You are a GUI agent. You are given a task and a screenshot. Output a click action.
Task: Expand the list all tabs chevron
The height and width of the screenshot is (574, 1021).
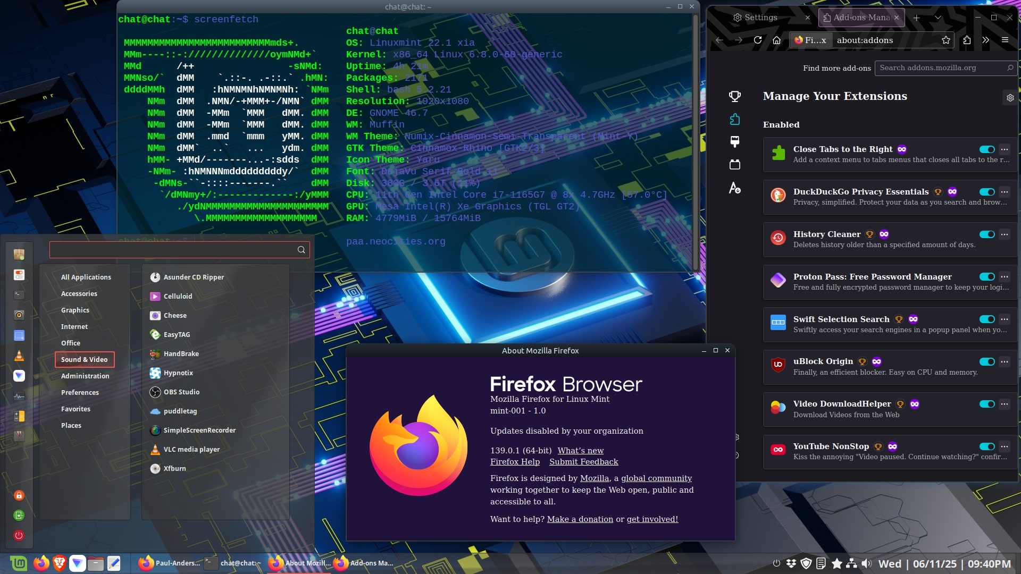(x=938, y=18)
